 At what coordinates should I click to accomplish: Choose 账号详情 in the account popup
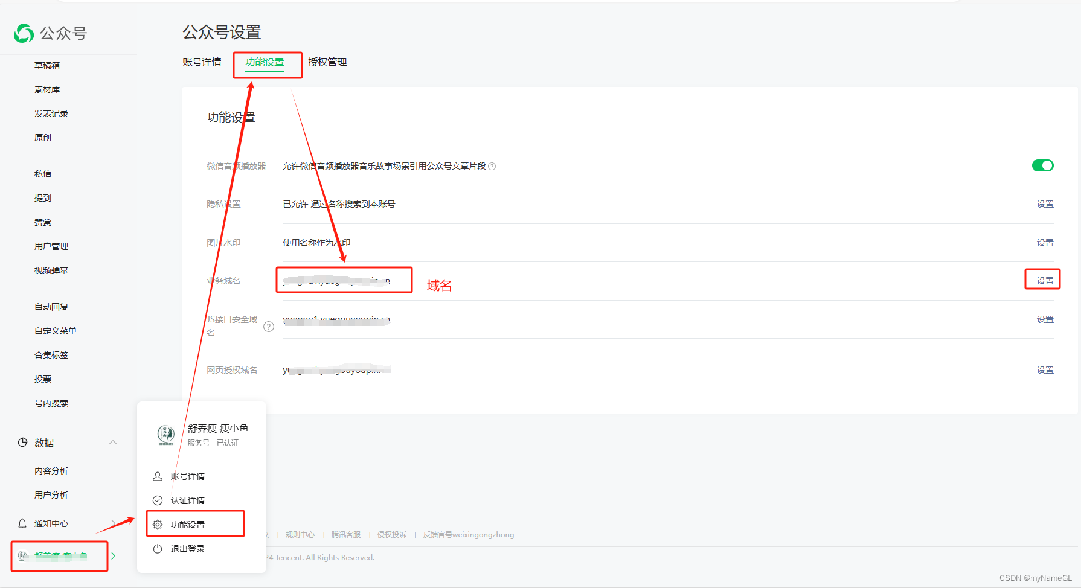point(188,476)
